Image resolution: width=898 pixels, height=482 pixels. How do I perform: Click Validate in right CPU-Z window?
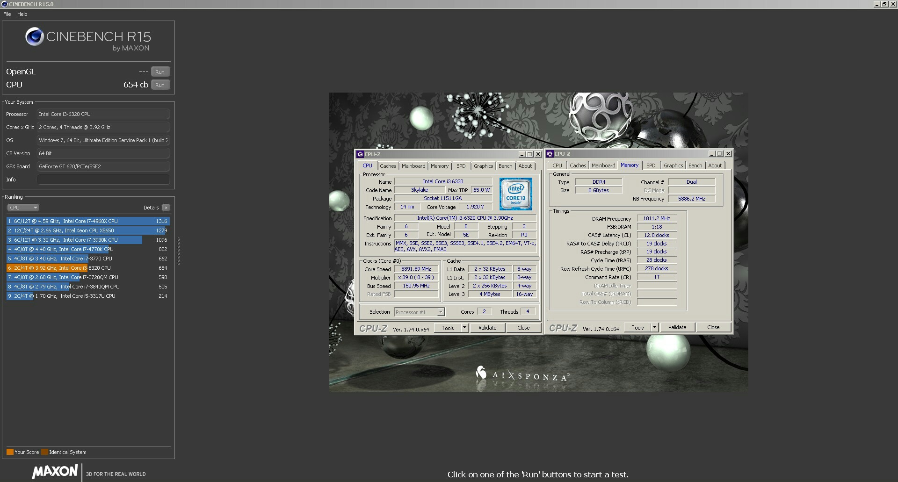677,328
